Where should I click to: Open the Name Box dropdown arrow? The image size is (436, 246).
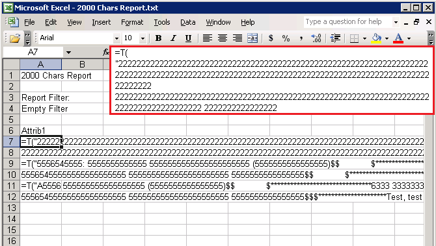tap(68, 52)
